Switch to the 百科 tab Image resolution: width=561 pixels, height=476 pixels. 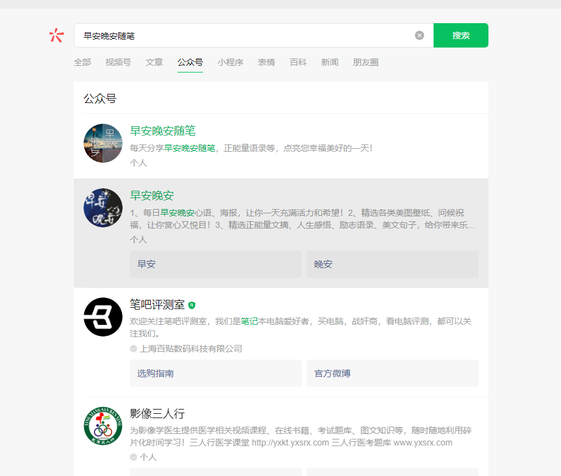click(x=298, y=62)
